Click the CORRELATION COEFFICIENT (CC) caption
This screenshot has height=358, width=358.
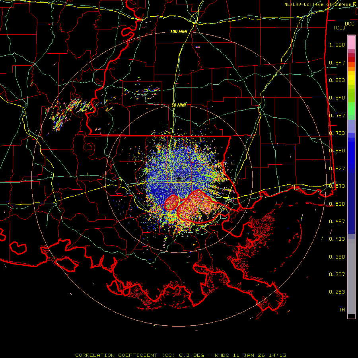125,355
